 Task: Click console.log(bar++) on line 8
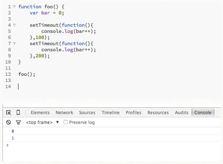pyautogui.click(x=69, y=50)
